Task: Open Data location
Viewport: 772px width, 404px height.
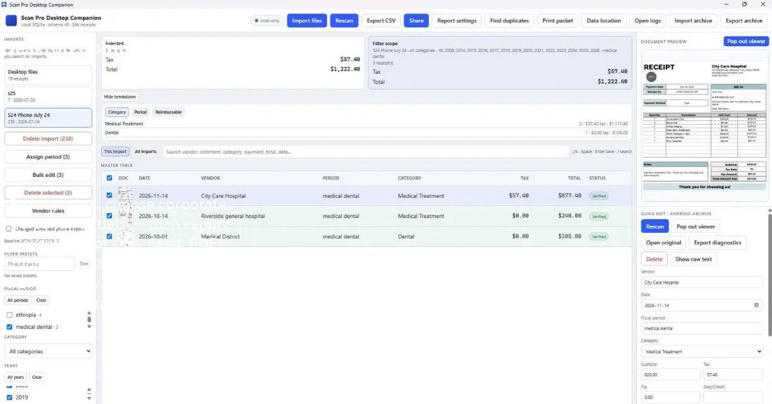Action: point(603,21)
